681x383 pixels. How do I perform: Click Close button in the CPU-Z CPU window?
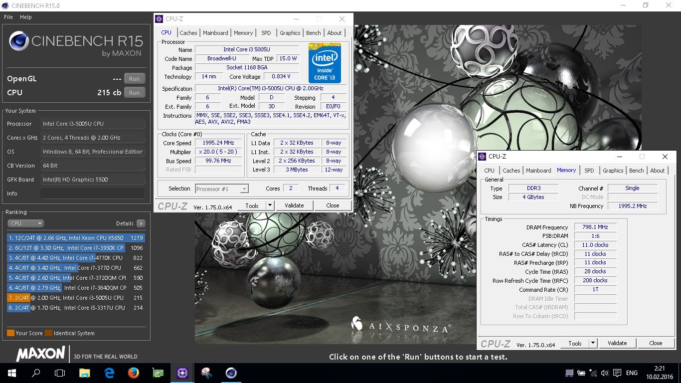[x=333, y=205]
